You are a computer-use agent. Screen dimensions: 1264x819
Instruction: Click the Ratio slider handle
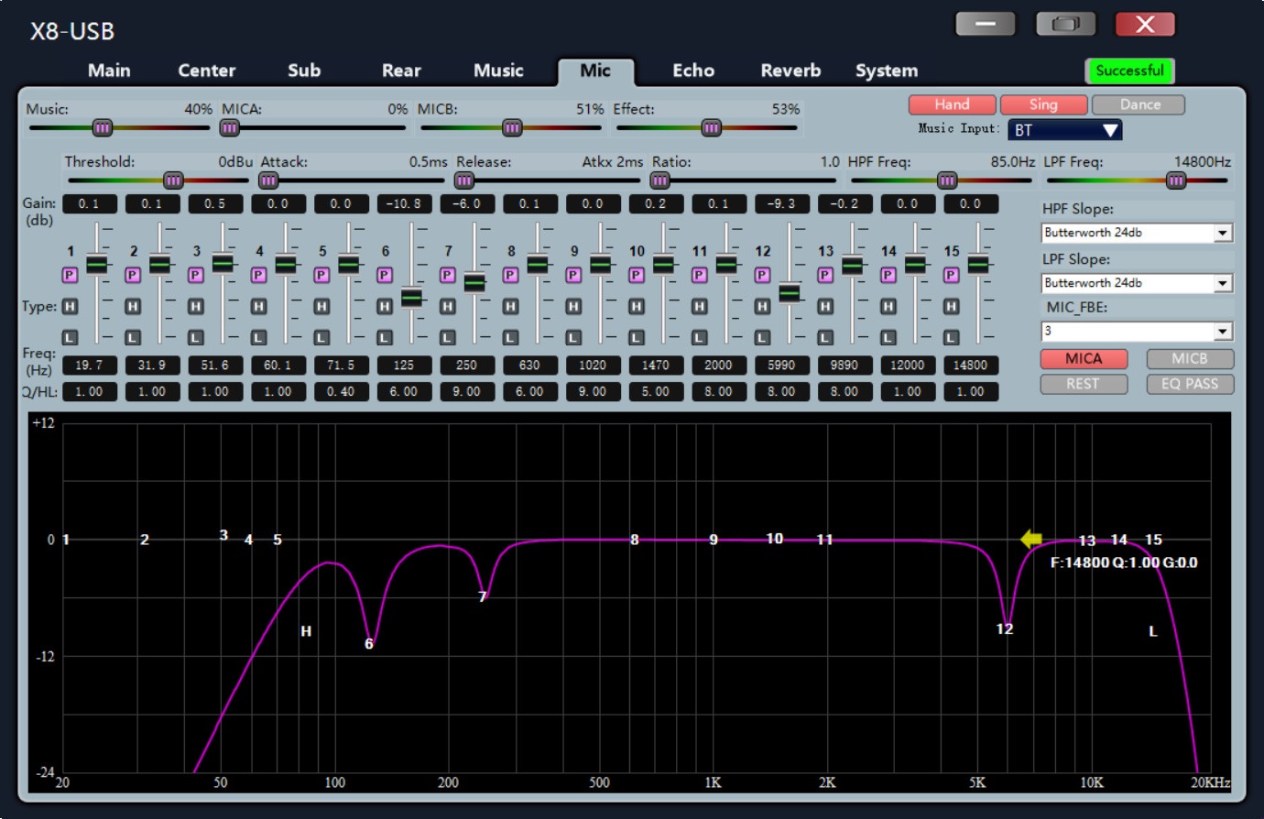click(x=659, y=180)
